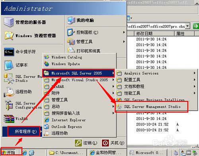
Task: Expand 文档和教程 submenu
Action: click(x=156, y=86)
